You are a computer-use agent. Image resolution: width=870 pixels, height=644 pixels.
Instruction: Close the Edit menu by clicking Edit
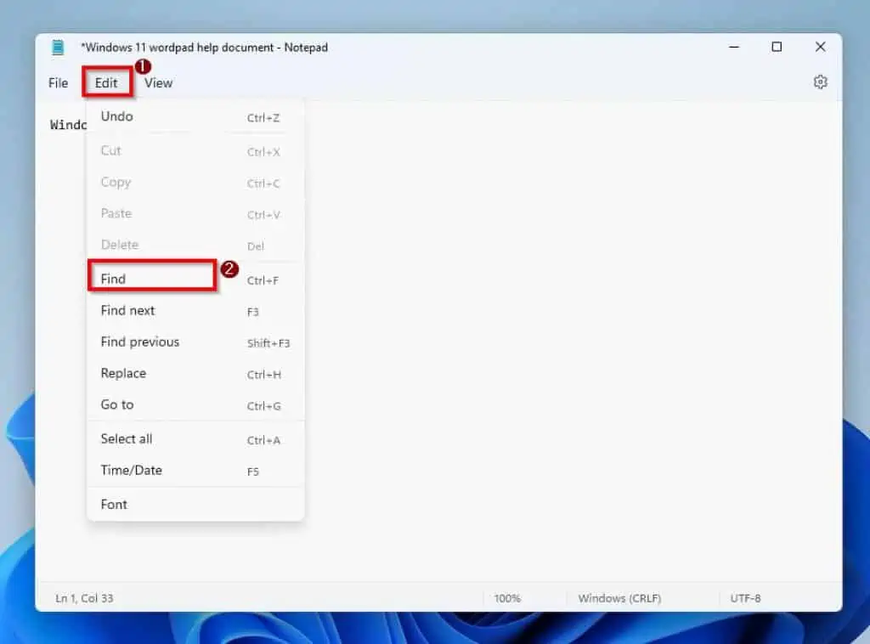pyautogui.click(x=106, y=83)
